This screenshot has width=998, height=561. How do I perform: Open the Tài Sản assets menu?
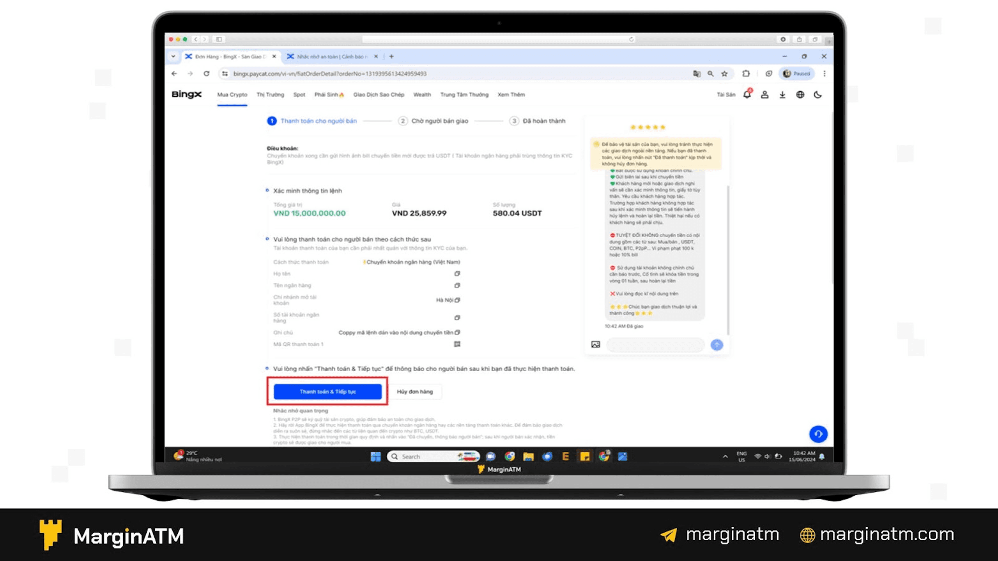(x=726, y=95)
